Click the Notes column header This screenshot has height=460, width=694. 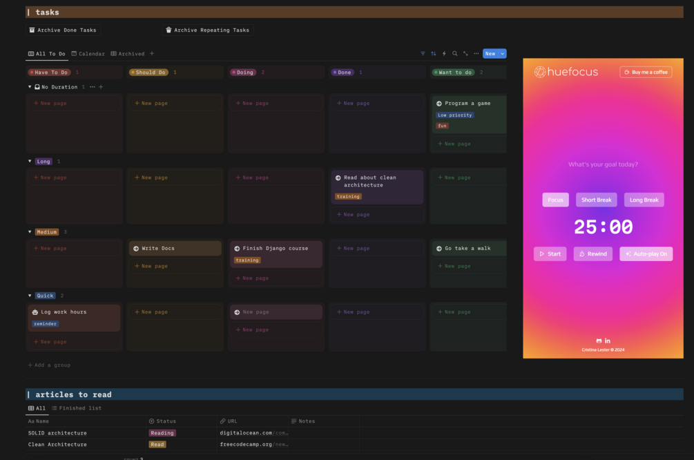tap(303, 421)
